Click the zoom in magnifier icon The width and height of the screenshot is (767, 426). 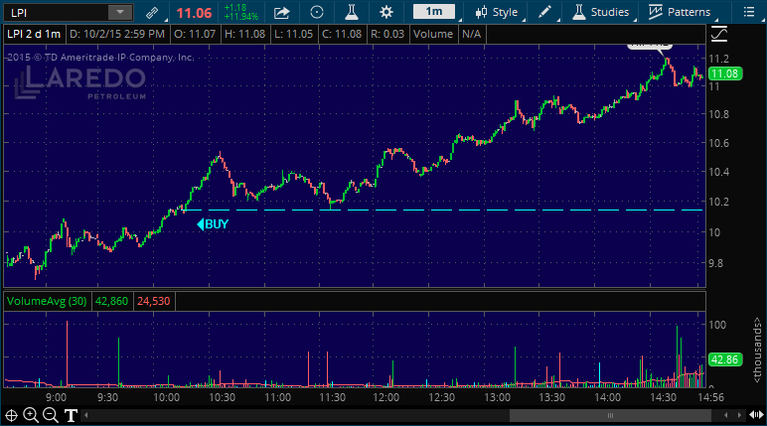tap(31, 415)
